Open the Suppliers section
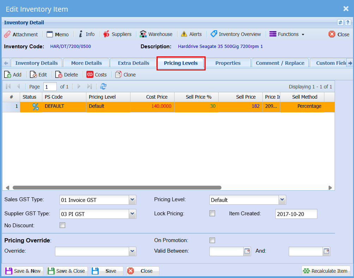The image size is (354, 278). (x=117, y=34)
